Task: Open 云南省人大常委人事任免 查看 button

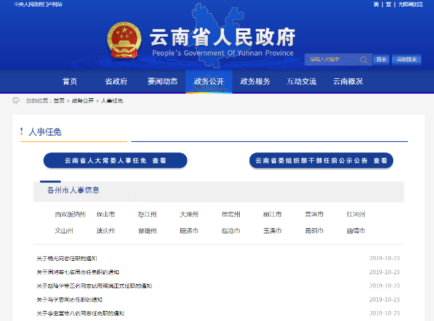Action: pyautogui.click(x=116, y=160)
